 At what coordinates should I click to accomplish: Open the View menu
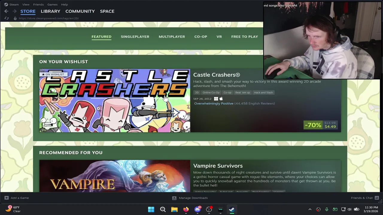pos(26,4)
